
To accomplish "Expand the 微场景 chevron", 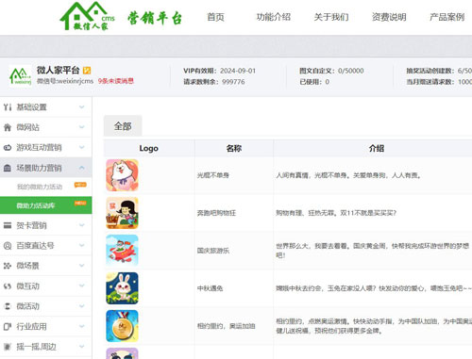I will (82, 266).
